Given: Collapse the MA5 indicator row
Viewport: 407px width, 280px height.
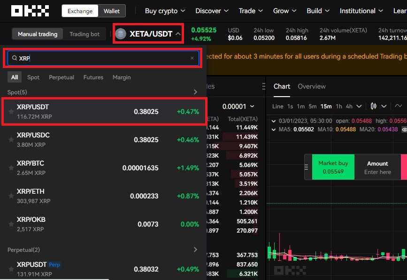Looking at the screenshot, I should tap(274, 129).
